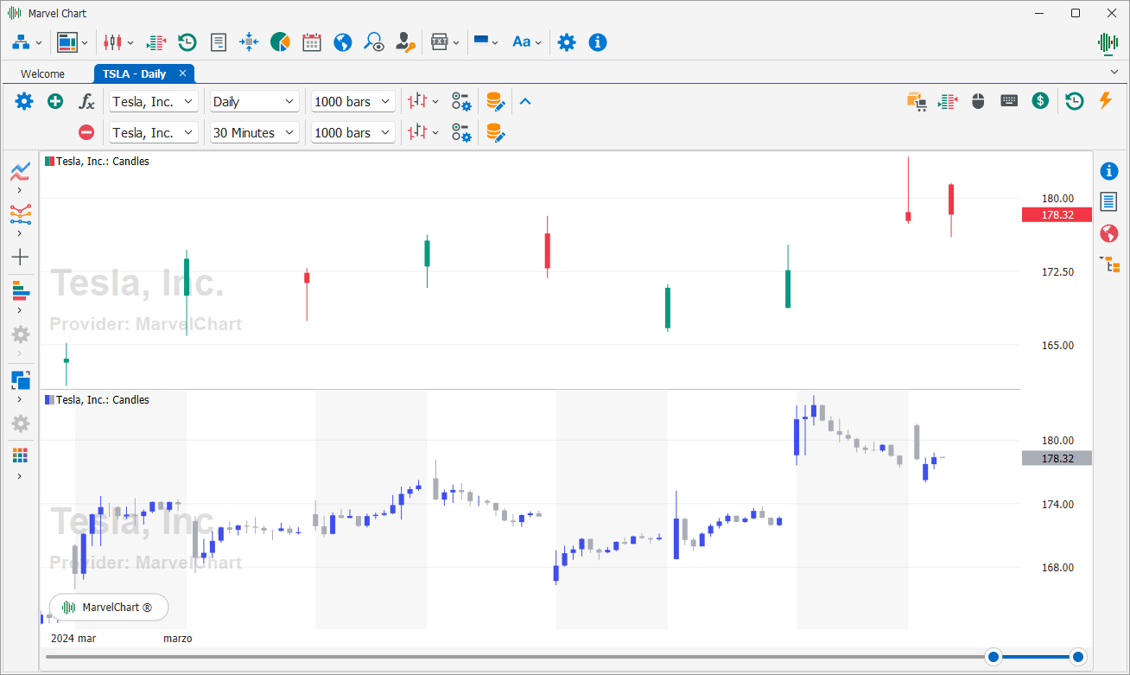This screenshot has height=675, width=1130.
Task: Click the right handle of the range slider
Action: (1077, 657)
